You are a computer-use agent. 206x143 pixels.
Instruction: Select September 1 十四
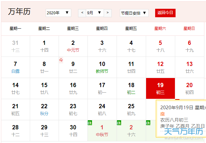(44, 46)
